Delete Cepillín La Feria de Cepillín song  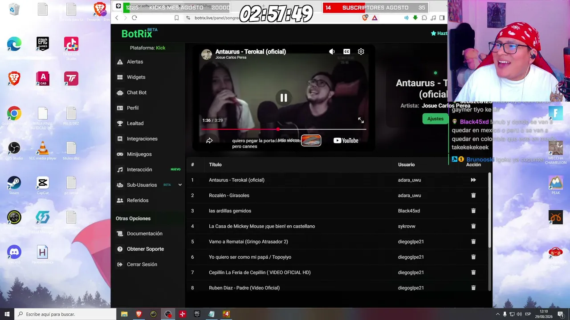473,272
